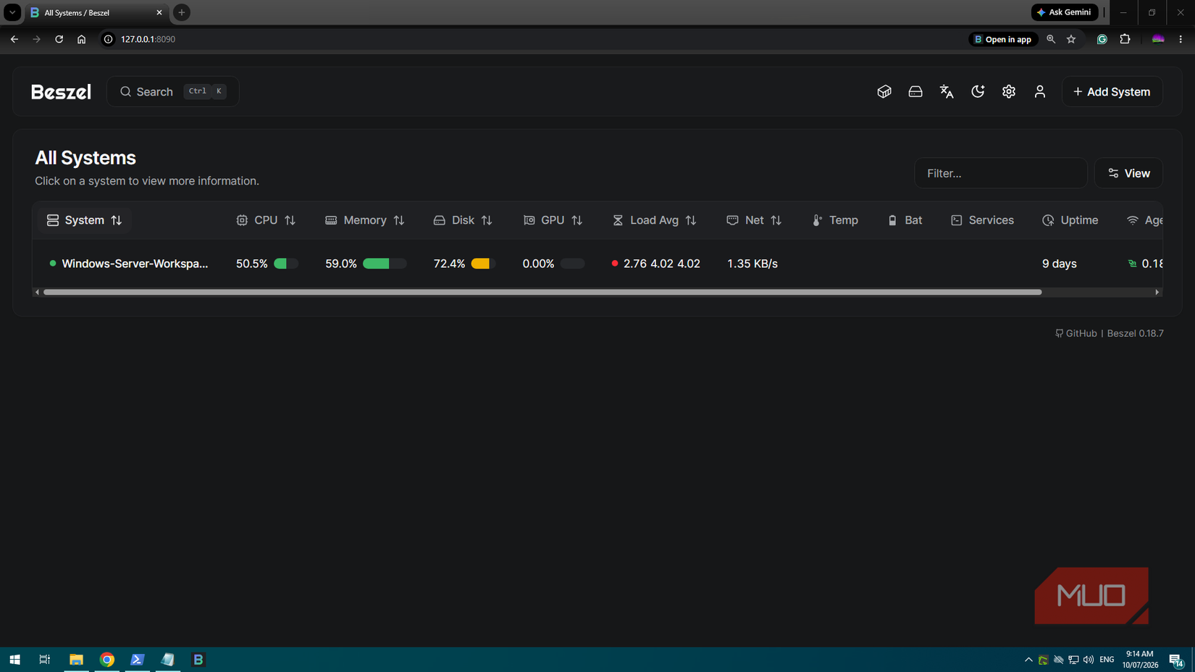This screenshot has height=672, width=1195.
Task: Click the browser back arrow
Action: 14,39
